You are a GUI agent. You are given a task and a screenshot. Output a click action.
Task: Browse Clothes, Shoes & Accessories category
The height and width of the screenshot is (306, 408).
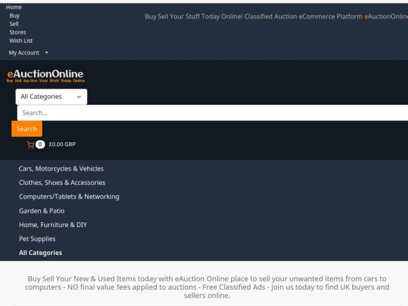tap(62, 183)
